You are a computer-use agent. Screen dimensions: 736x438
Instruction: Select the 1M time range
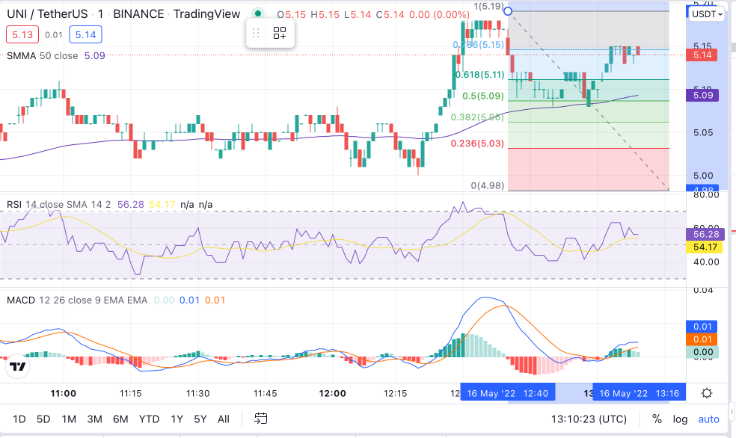coord(69,419)
